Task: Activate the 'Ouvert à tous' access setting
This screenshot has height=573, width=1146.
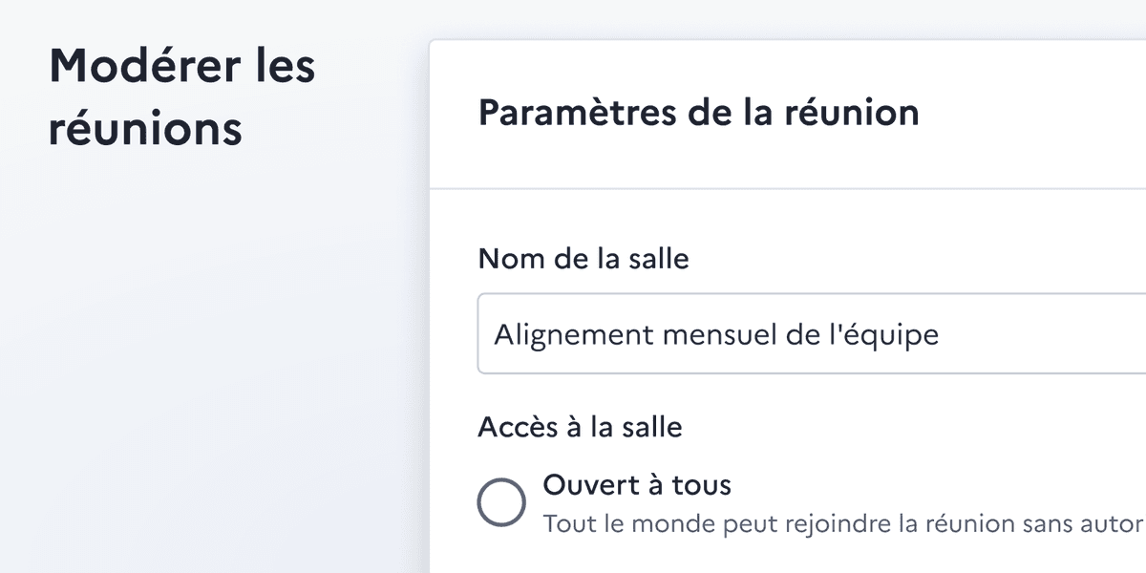Action: coord(500,499)
